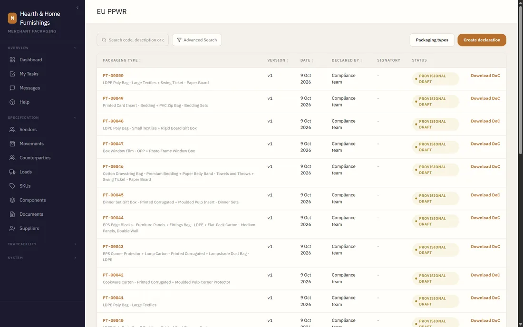Image resolution: width=523 pixels, height=327 pixels.
Task: Expand the Traceability section
Action: (75, 244)
